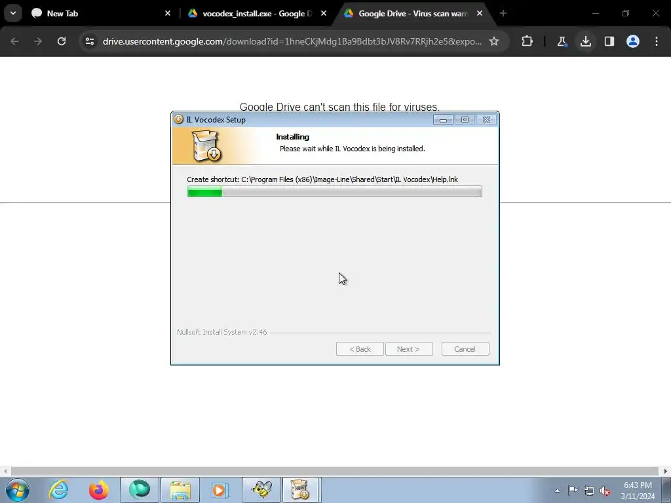Click the scrollbar right arrow
This screenshot has width=671, height=503.
click(x=666, y=472)
